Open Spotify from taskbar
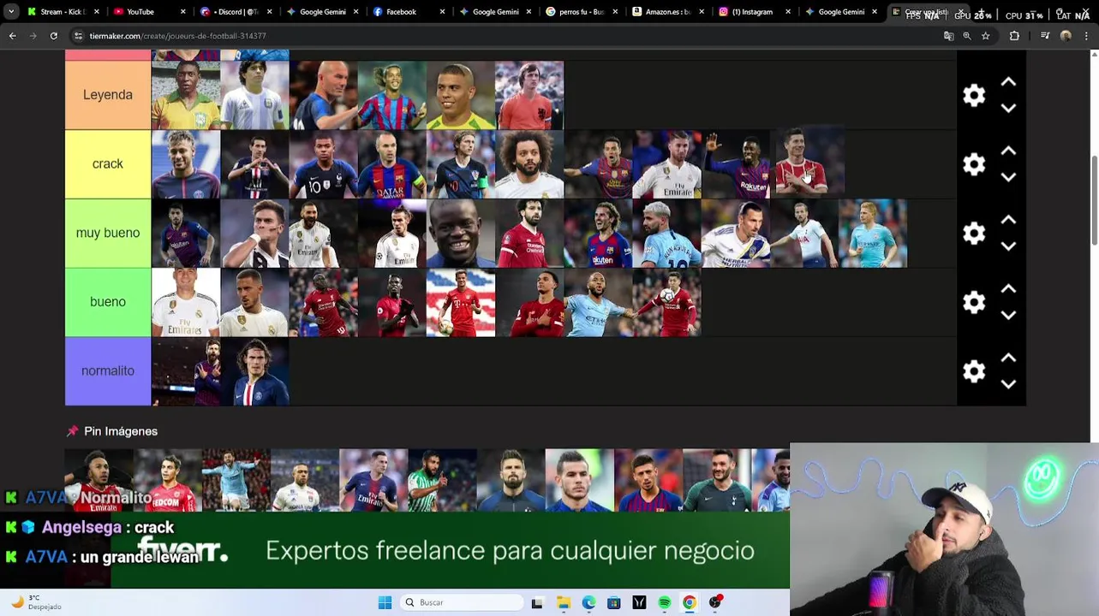 (665, 602)
